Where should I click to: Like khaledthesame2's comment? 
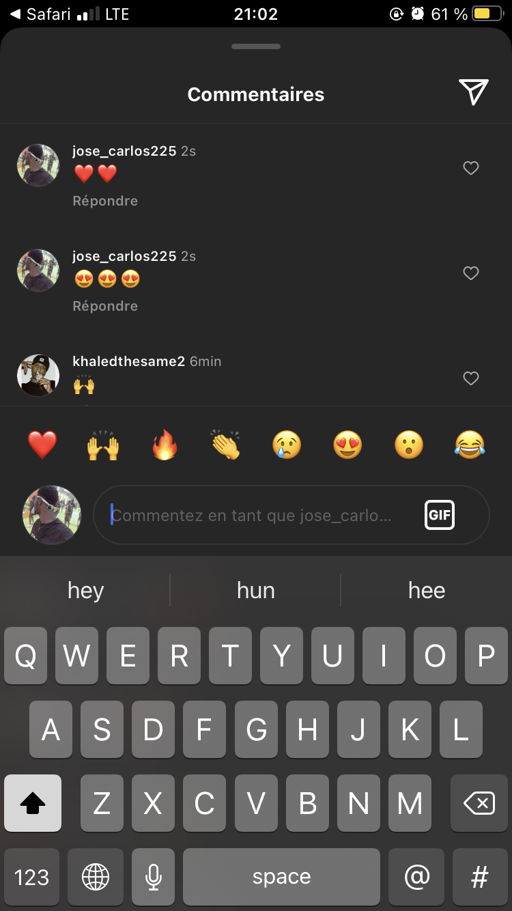[x=471, y=378]
